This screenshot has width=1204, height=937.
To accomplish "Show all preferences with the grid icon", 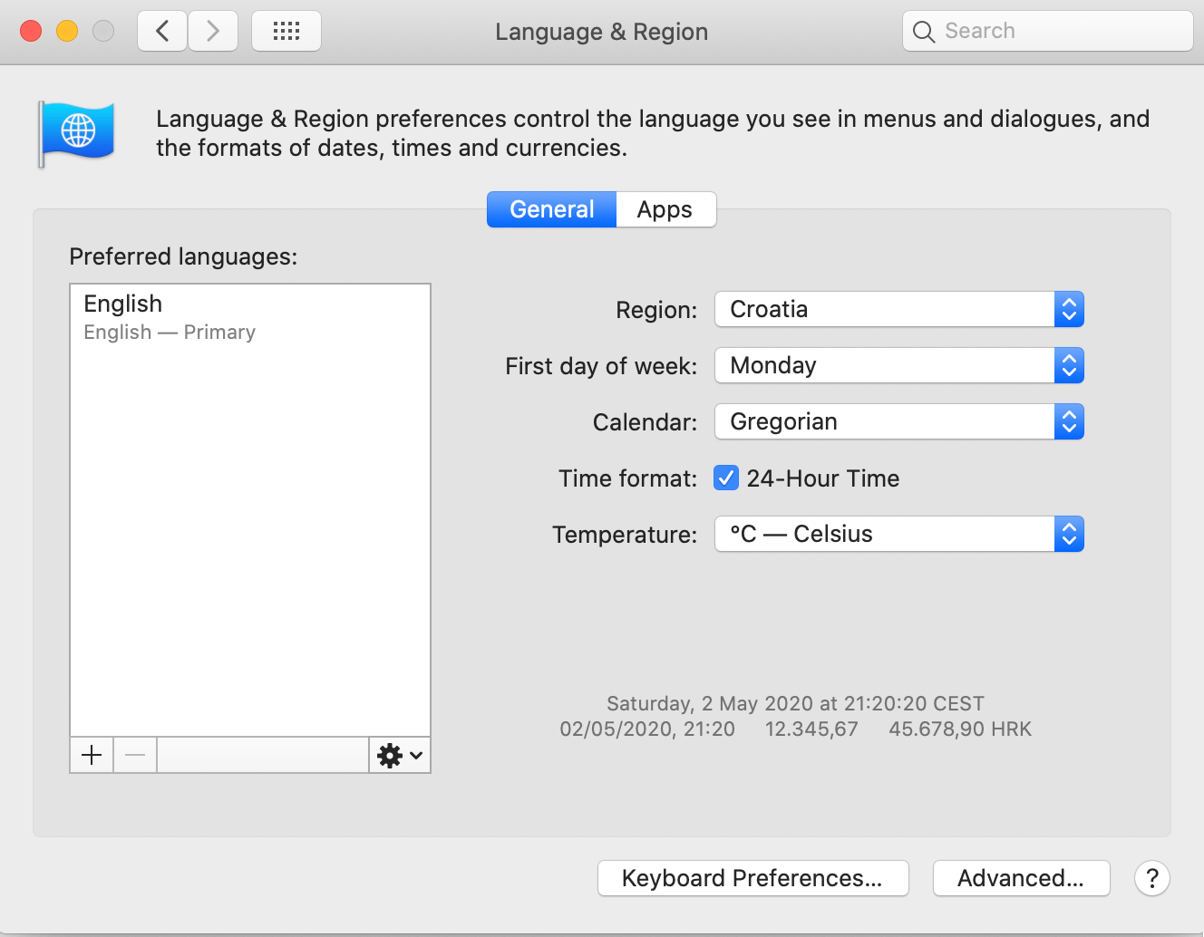I will [286, 32].
